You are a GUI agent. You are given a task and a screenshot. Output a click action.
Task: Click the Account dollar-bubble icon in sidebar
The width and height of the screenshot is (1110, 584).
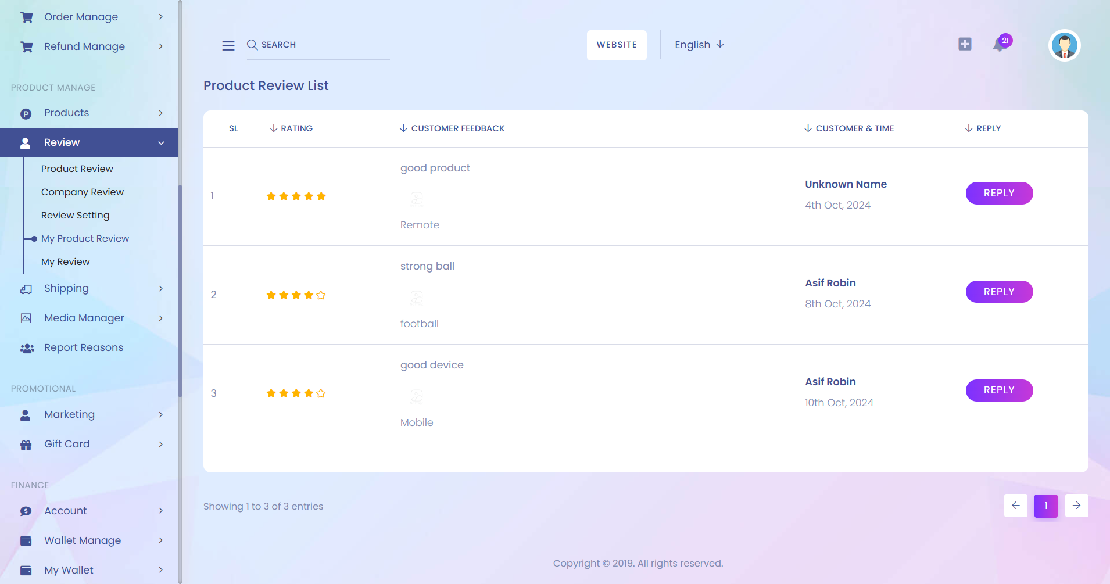(26, 511)
